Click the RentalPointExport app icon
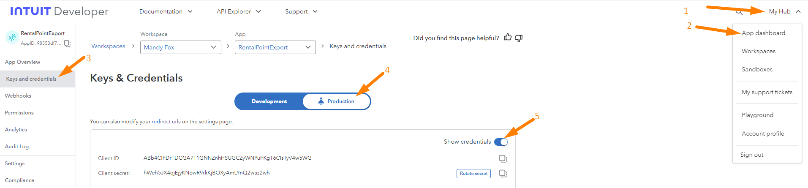The image size is (808, 188). click(12, 38)
